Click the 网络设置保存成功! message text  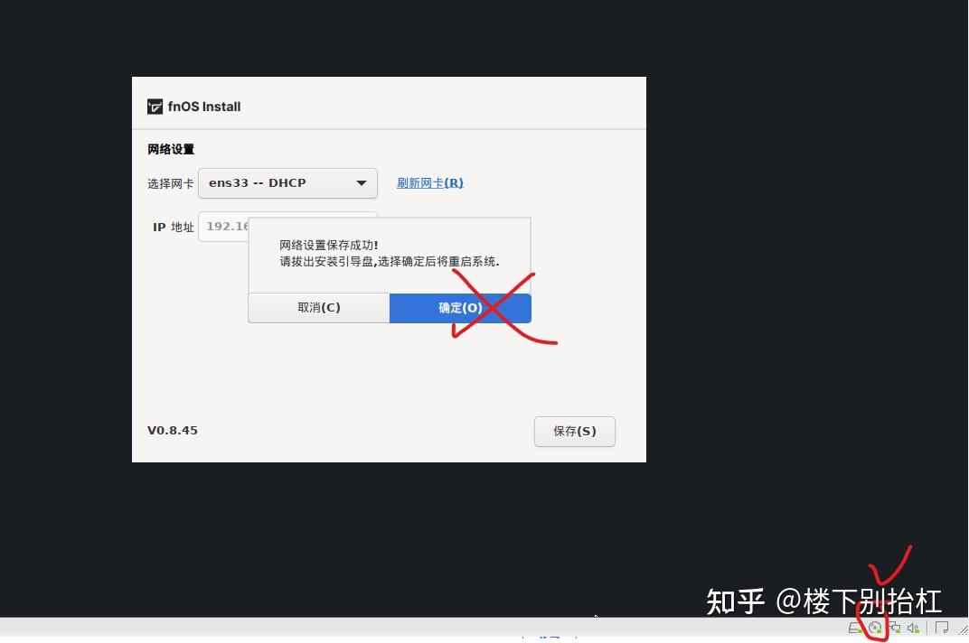(329, 246)
